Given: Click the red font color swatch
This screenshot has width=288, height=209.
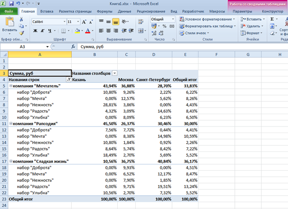Looking at the screenshot, I should pyautogui.click(x=88, y=30).
